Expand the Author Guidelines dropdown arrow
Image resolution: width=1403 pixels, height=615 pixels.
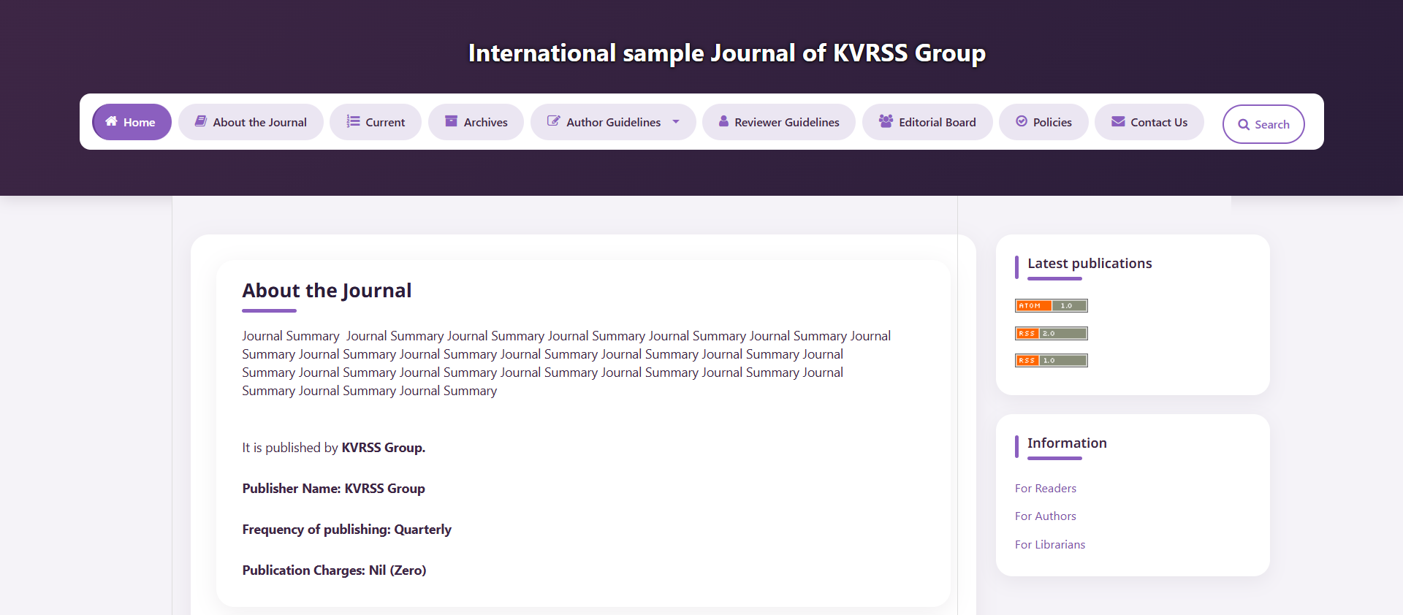[x=676, y=122]
